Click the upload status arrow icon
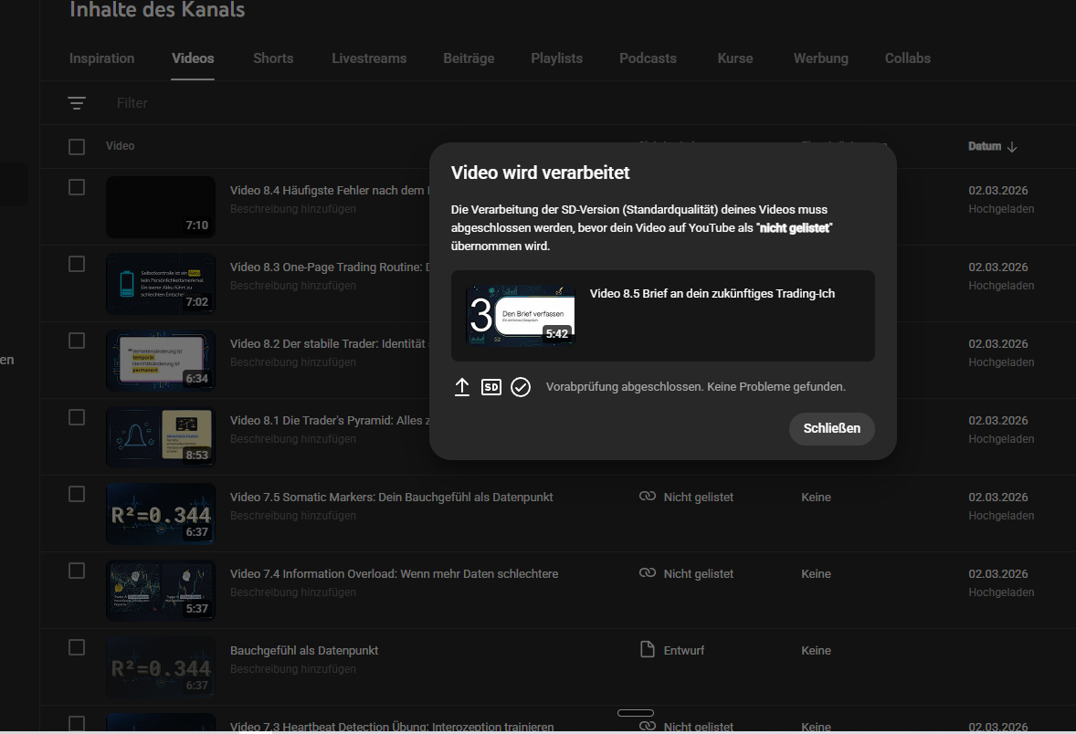Viewport: 1076px width, 734px height. (x=462, y=387)
